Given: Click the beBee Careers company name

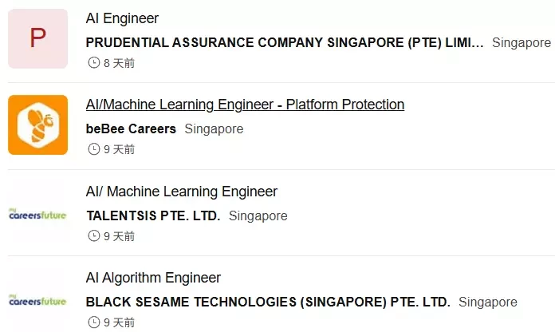Looking at the screenshot, I should [131, 128].
